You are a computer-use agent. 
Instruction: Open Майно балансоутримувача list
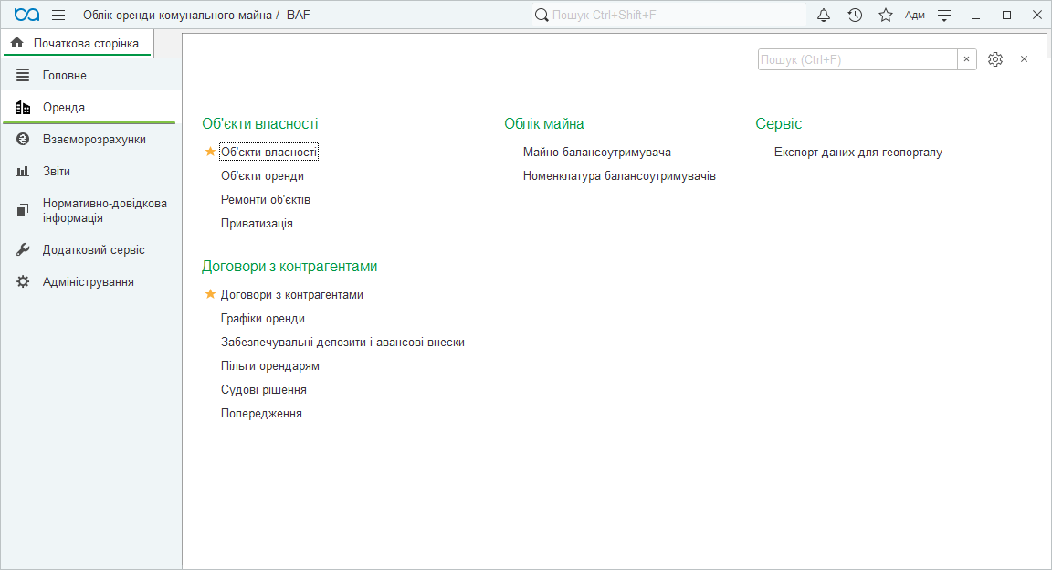pyautogui.click(x=596, y=152)
